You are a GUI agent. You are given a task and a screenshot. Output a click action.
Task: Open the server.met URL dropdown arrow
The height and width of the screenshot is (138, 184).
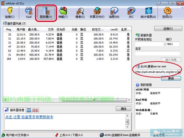(x=179, y=72)
